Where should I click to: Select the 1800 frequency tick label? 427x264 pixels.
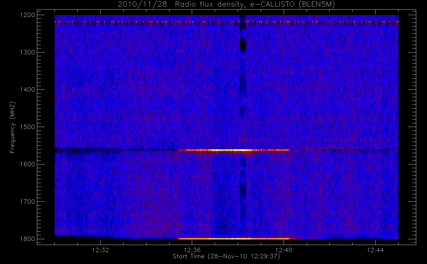27,239
